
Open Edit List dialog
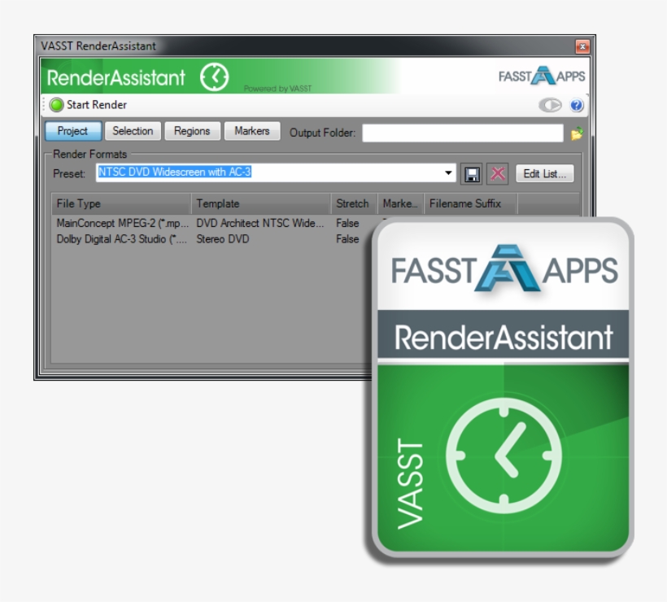[545, 172]
